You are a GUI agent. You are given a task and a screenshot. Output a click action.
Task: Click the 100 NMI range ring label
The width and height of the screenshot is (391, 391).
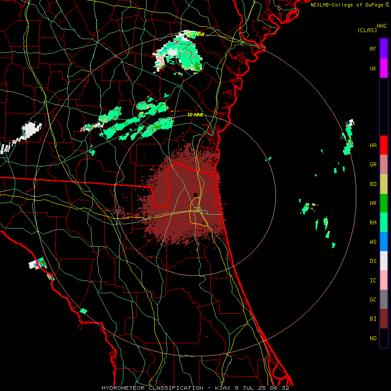(x=195, y=34)
